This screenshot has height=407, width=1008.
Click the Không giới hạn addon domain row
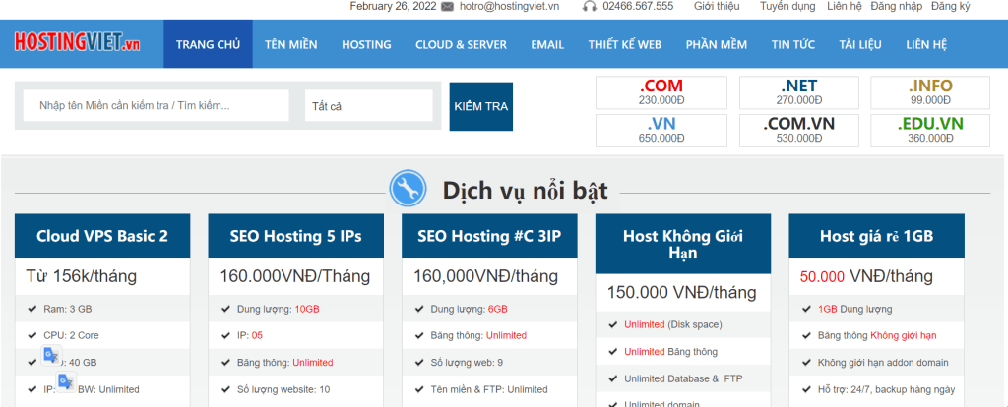876,362
